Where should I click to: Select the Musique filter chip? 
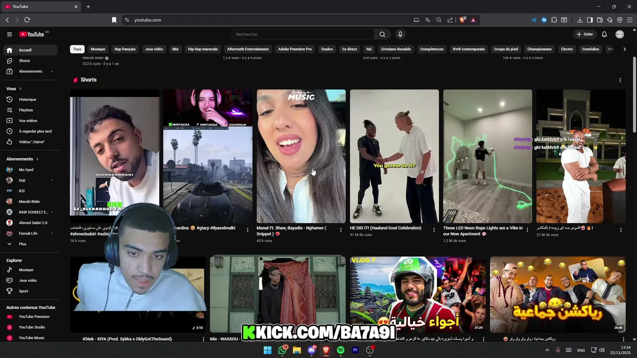pos(98,49)
